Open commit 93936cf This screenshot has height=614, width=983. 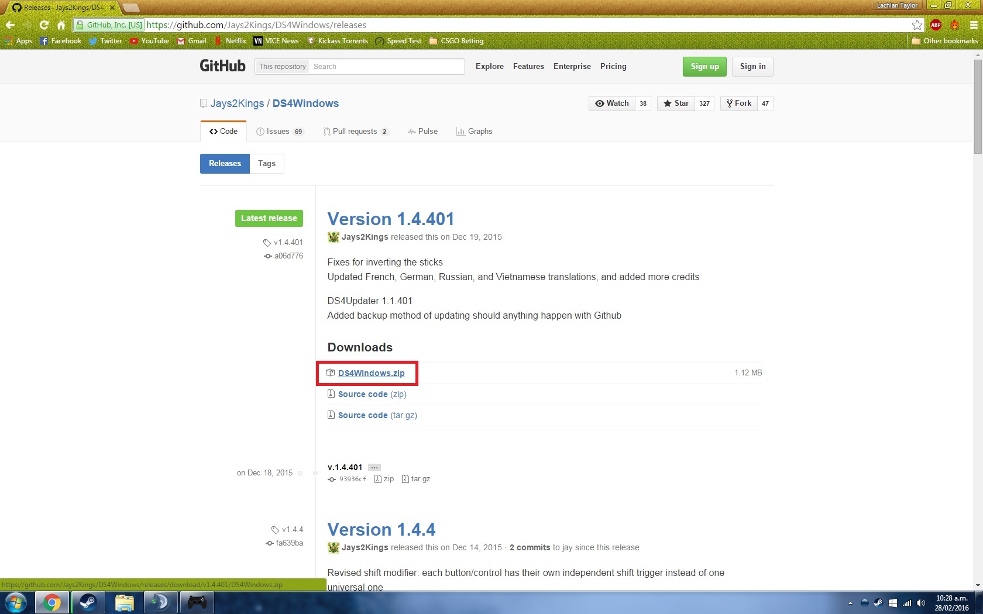click(348, 479)
